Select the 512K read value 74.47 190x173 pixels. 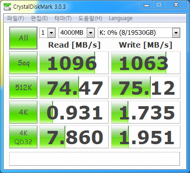pyautogui.click(x=74, y=87)
